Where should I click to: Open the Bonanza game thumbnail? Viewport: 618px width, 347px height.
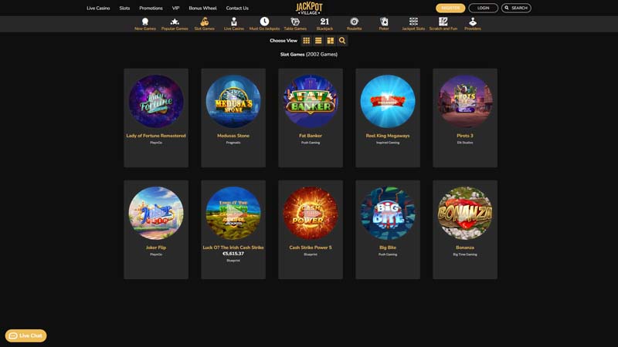pos(465,213)
